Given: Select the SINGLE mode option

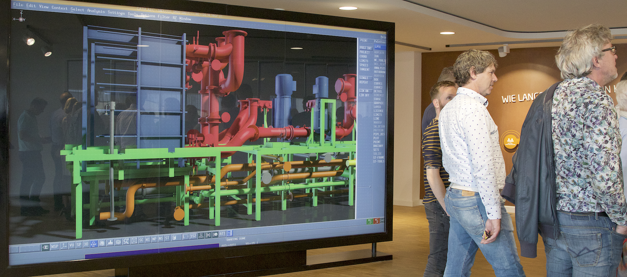Looking at the screenshot, I should pyautogui.click(x=366, y=78).
